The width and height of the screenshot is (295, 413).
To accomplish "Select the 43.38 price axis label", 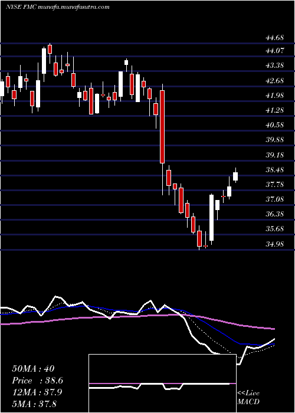I will (275, 65).
